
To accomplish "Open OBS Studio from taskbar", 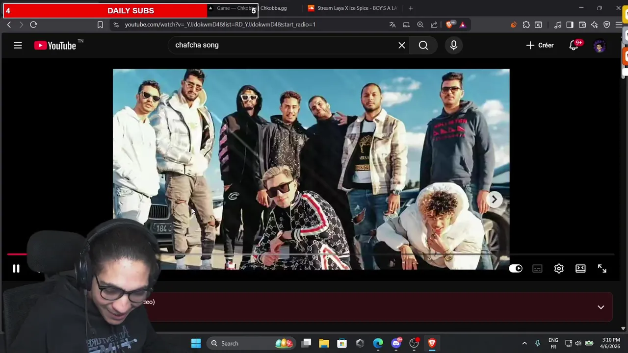I will [414, 343].
